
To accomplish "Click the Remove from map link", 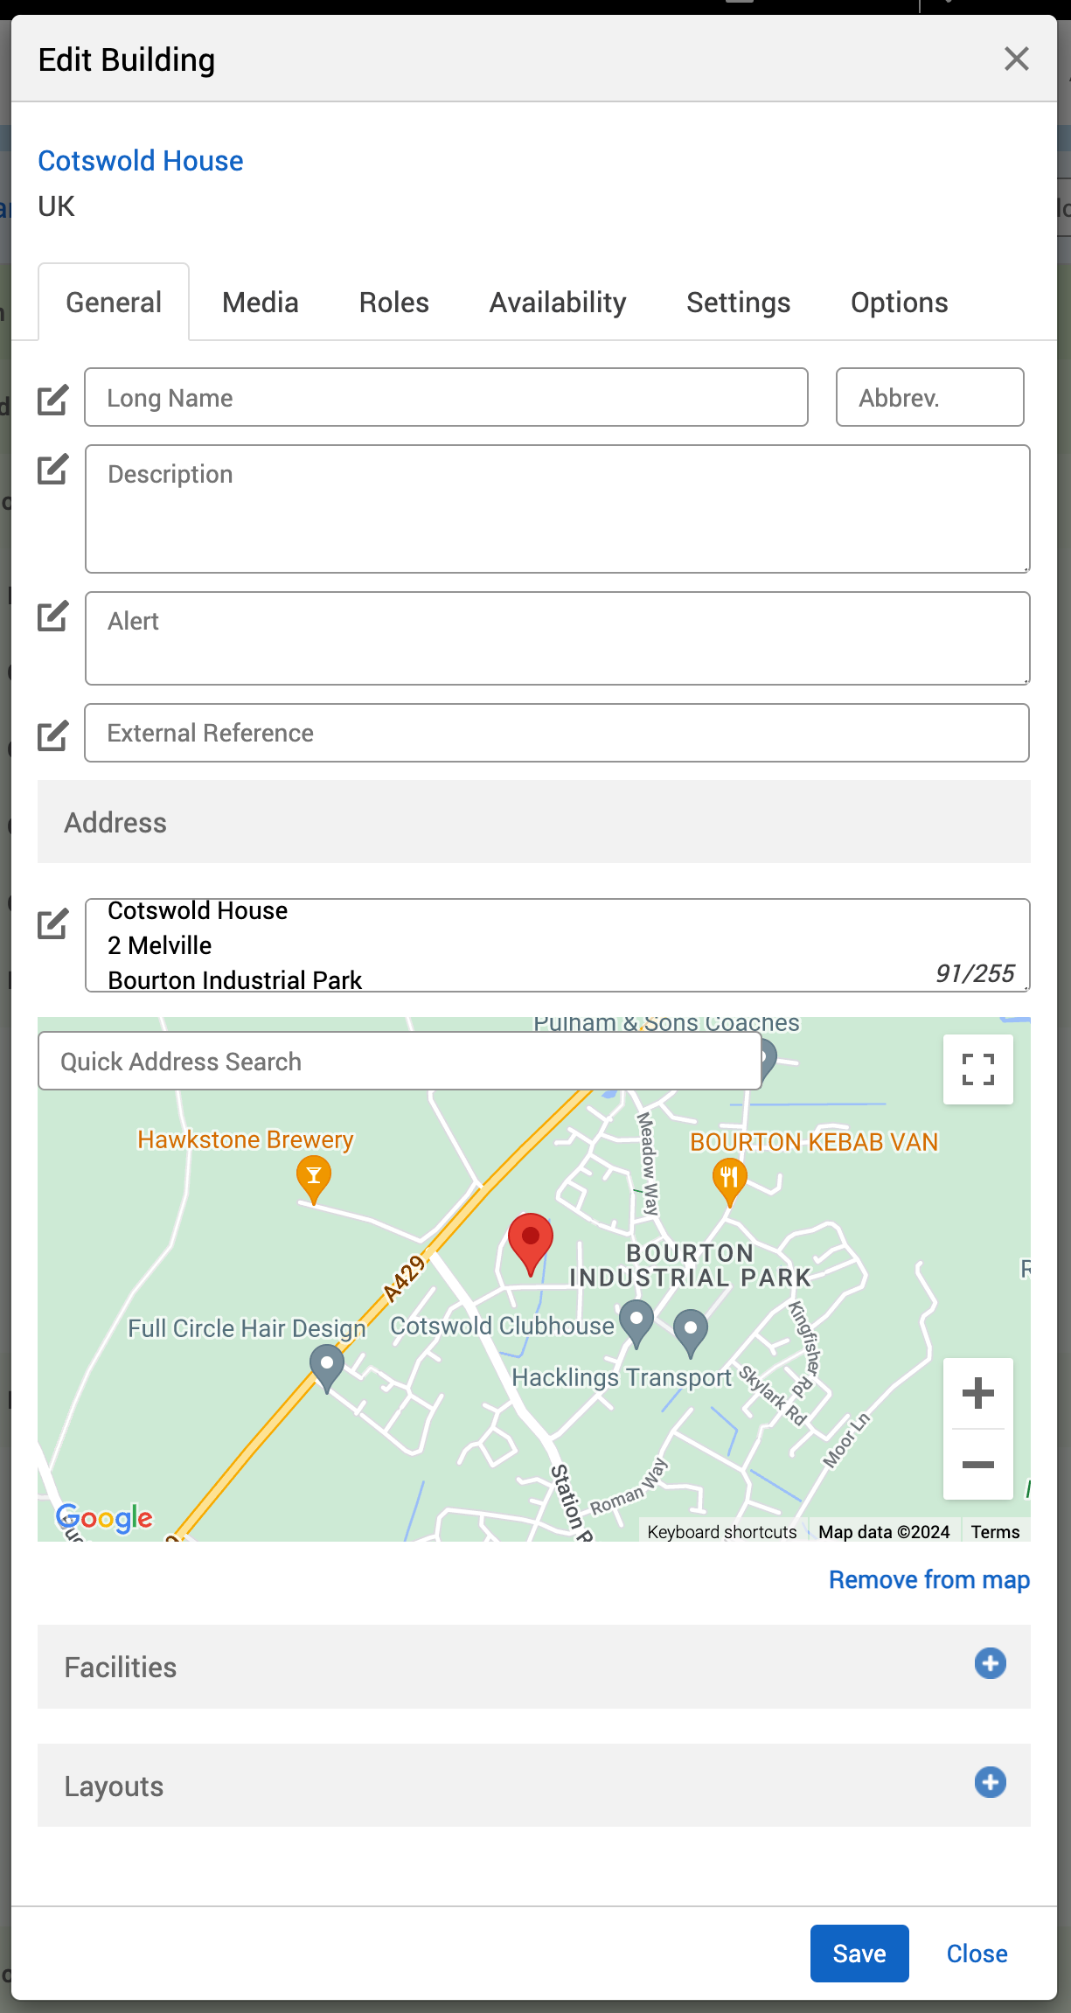I will coord(928,1579).
